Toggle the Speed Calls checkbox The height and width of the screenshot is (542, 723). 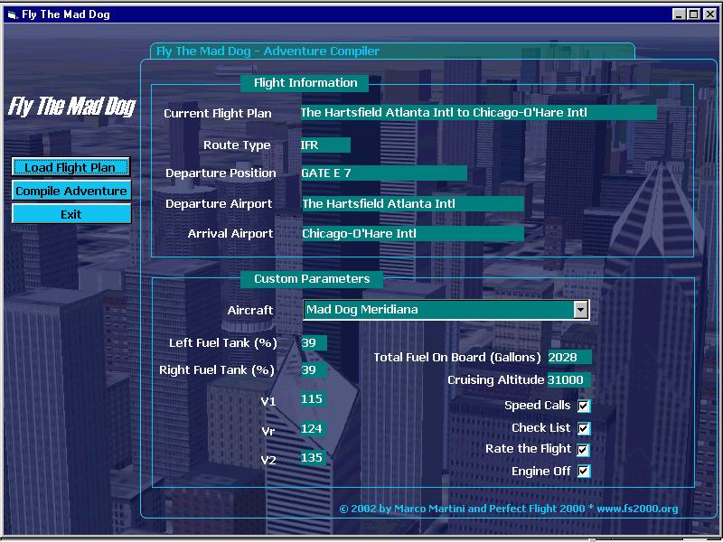584,406
